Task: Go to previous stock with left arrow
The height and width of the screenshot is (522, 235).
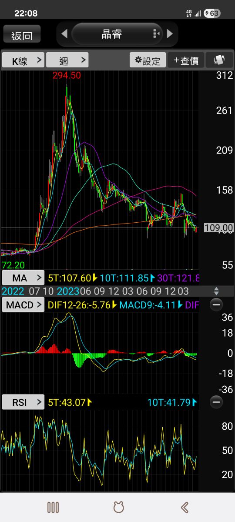Action: point(64,33)
